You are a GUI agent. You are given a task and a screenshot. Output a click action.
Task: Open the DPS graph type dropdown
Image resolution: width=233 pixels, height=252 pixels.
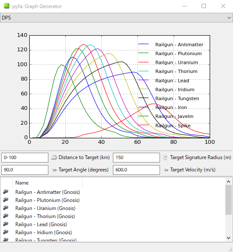pyautogui.click(x=116, y=18)
